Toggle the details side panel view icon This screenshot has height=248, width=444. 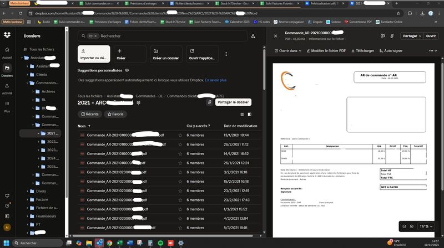[x=249, y=114]
